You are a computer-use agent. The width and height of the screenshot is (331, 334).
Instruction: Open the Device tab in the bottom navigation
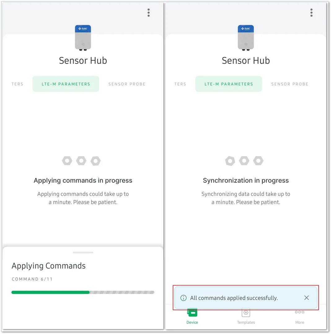(192, 317)
